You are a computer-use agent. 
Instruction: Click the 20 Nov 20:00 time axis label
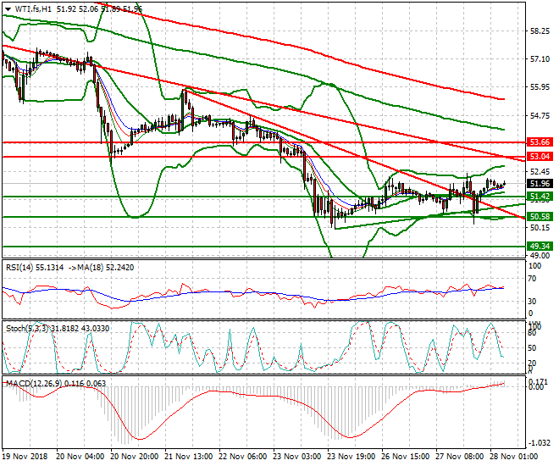click(x=135, y=457)
